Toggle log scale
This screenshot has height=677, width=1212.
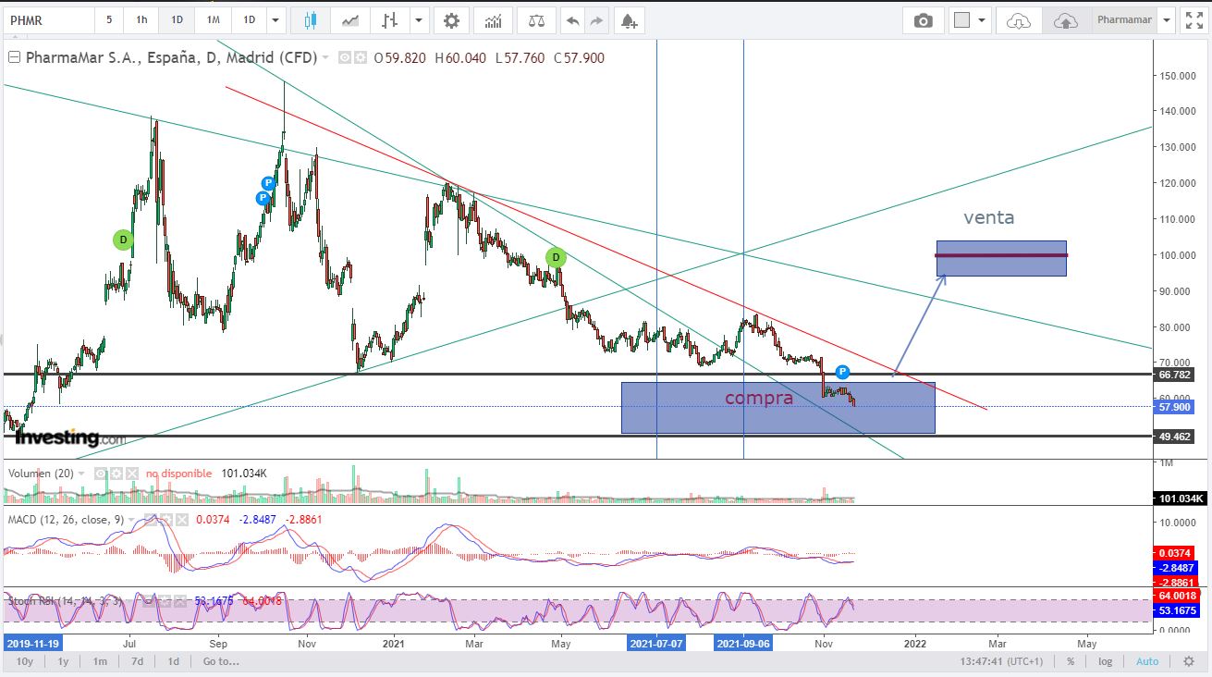(x=1104, y=661)
